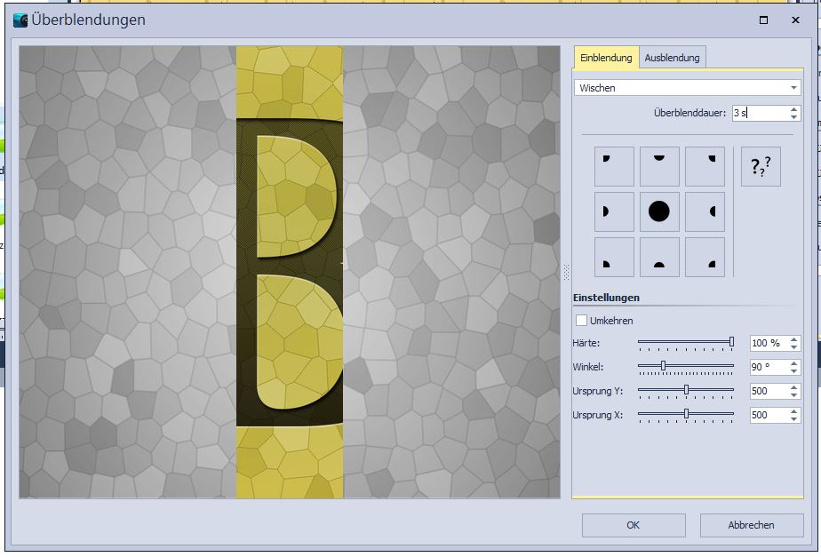821x557 pixels.
Task: Select the bottom-left corner origin icon
Action: point(614,257)
